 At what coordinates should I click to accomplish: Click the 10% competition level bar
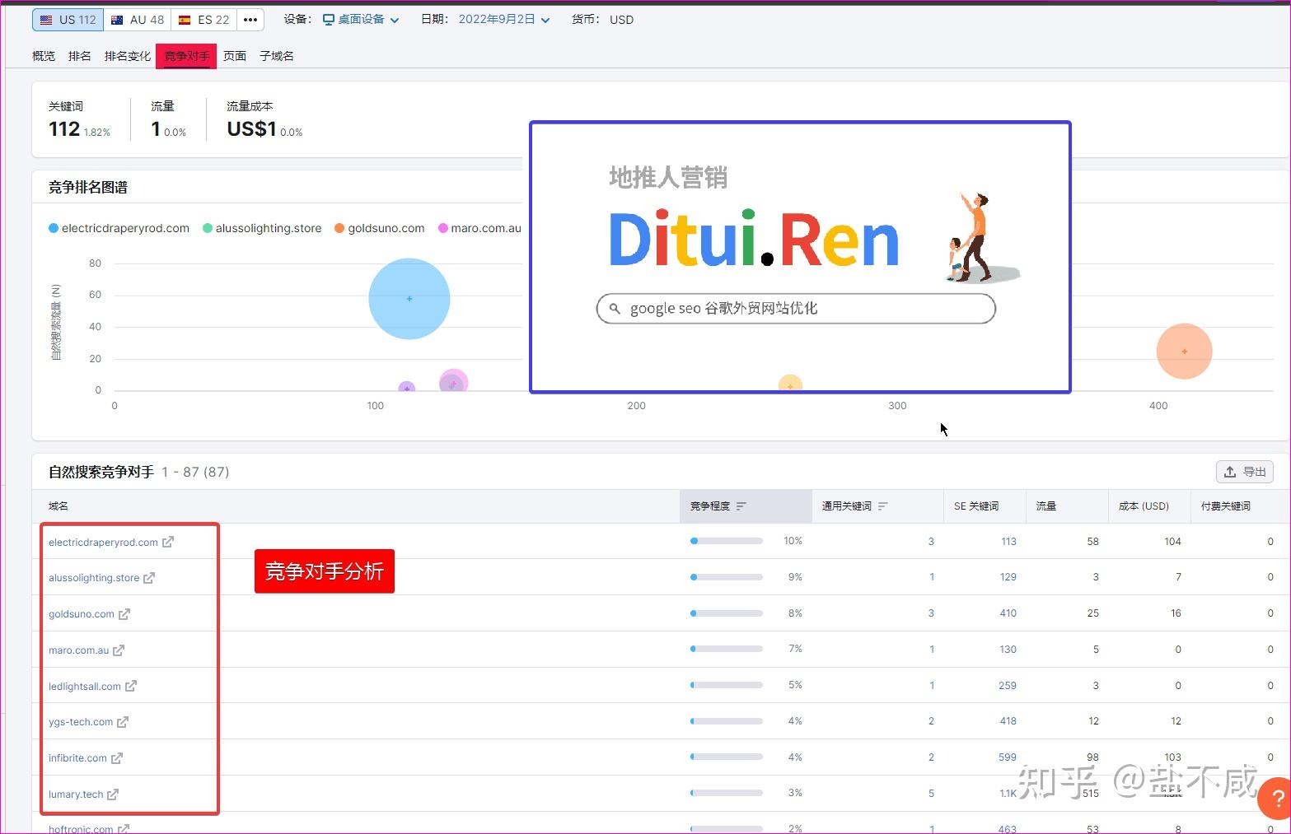pos(727,541)
